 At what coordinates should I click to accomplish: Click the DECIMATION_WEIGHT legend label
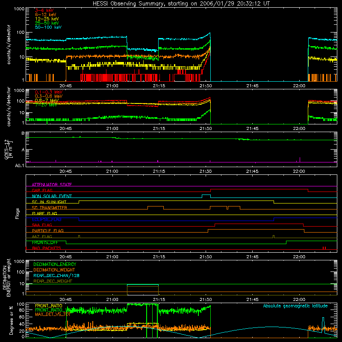[x=54, y=270]
